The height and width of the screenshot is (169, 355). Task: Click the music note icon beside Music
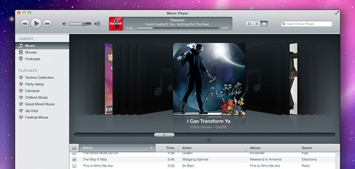(x=20, y=46)
